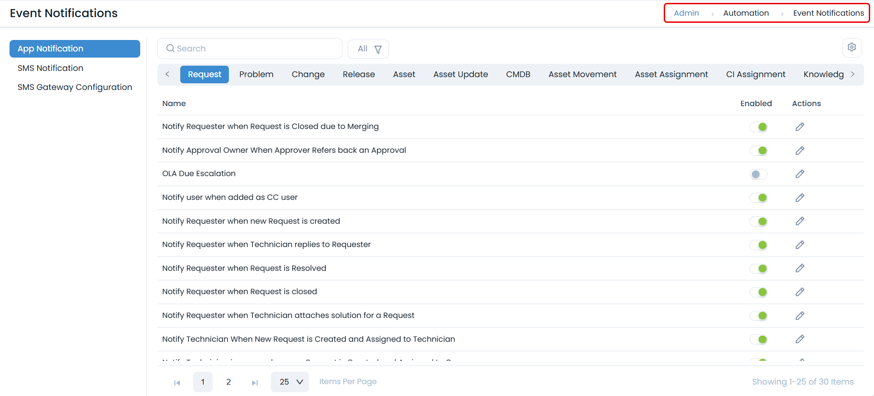The height and width of the screenshot is (396, 874).
Task: Toggle 'Notify Requester when Request is closed'
Action: pyautogui.click(x=759, y=292)
